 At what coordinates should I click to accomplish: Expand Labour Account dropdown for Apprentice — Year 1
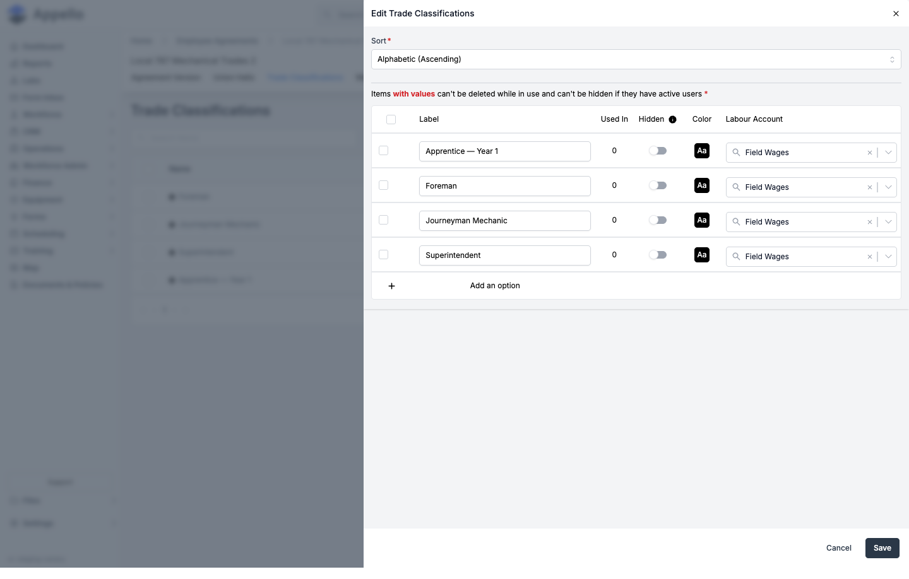pos(888,153)
